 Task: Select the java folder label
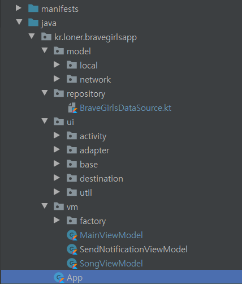click(x=49, y=23)
